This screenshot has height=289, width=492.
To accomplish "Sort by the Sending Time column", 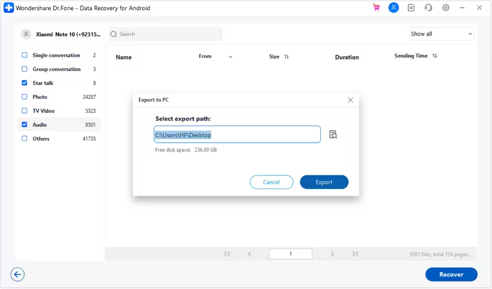I will pos(435,56).
